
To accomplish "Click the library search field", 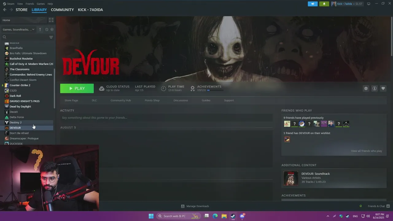I will click(25, 37).
